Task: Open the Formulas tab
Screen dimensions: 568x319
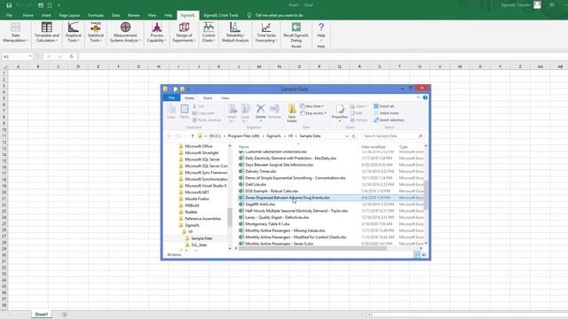Action: pyautogui.click(x=96, y=15)
